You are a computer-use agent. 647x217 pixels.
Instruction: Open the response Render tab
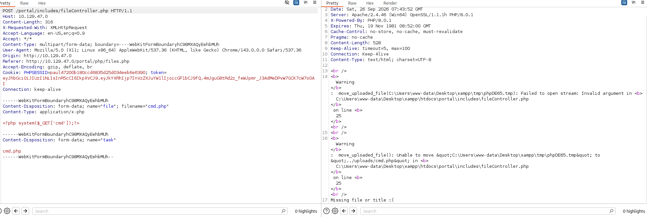point(390,3)
